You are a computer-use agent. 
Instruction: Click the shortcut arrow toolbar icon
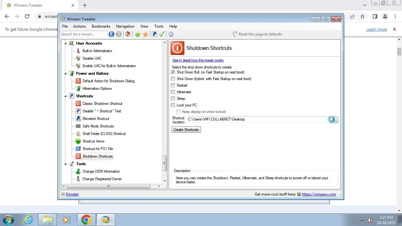pos(154,34)
